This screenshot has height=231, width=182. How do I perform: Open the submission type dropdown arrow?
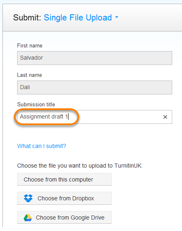(117, 17)
